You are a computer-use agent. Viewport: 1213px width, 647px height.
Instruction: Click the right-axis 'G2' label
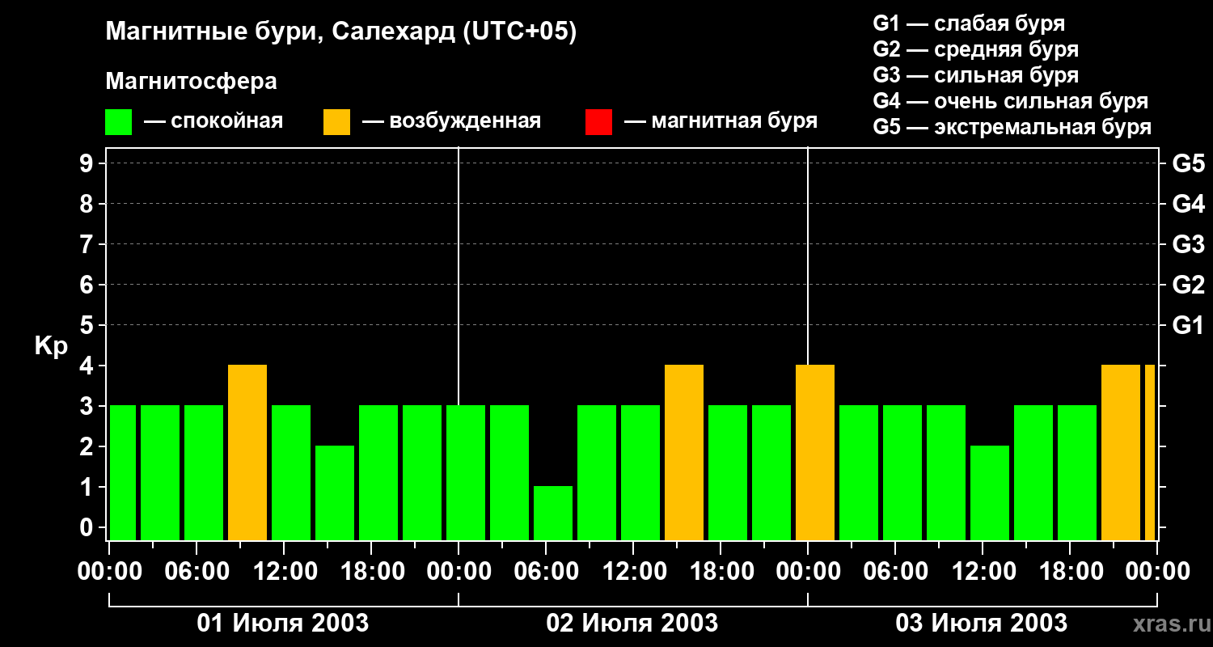point(1188,285)
